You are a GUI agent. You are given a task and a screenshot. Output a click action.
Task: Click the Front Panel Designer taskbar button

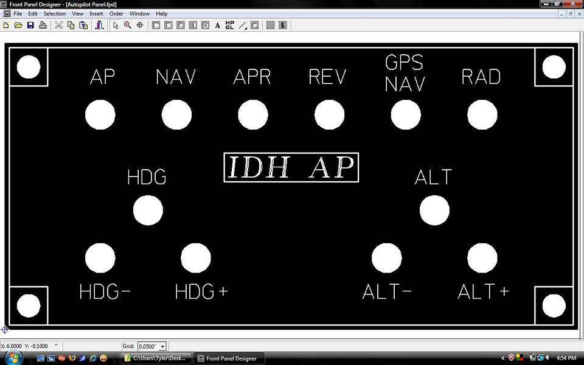(x=229, y=358)
